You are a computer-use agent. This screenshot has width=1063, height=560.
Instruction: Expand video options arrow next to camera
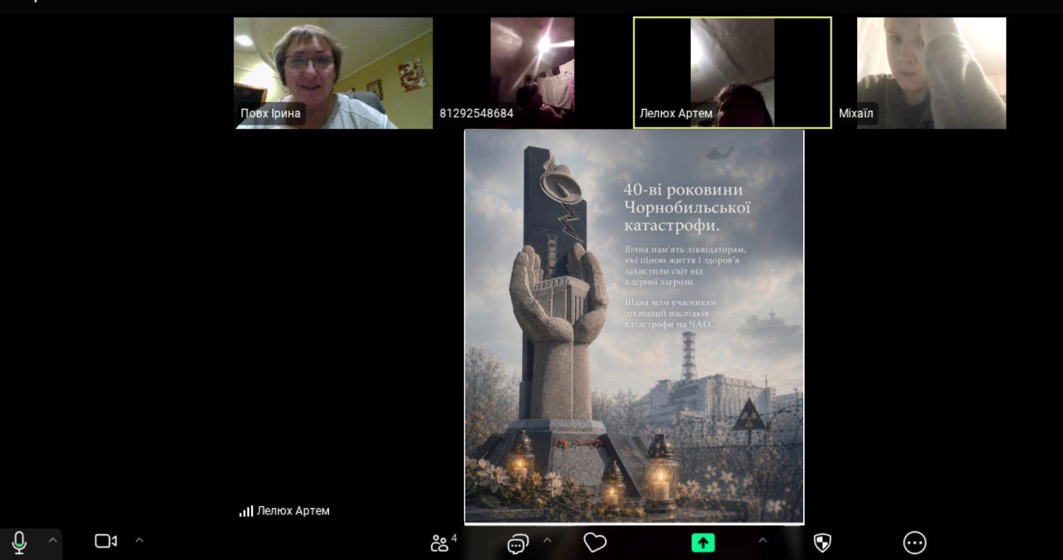pos(140,540)
